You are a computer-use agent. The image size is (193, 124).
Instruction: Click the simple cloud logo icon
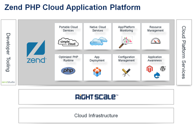point(68,42)
